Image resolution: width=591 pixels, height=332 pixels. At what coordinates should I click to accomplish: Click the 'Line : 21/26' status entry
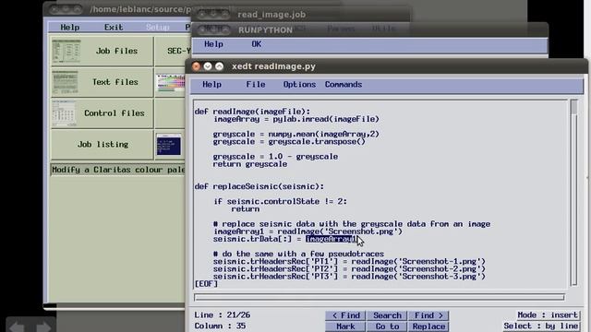coord(222,314)
